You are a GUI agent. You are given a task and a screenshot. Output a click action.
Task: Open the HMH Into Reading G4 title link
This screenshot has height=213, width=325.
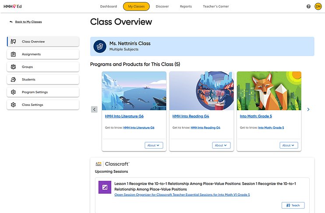[191, 116]
